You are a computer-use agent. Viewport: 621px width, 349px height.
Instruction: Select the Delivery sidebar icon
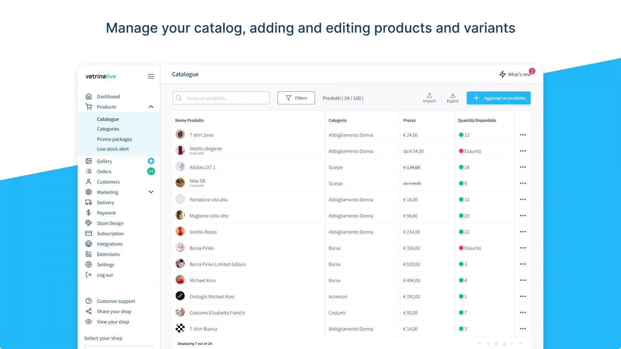point(89,202)
